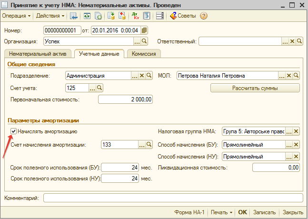Image resolution: width=308 pixels, height=219 pixels.
Task: Open the Печать dropdown at bottom
Action: (221, 212)
